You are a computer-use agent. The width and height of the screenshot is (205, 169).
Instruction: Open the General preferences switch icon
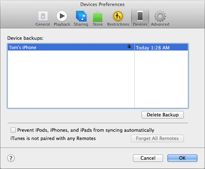click(43, 16)
